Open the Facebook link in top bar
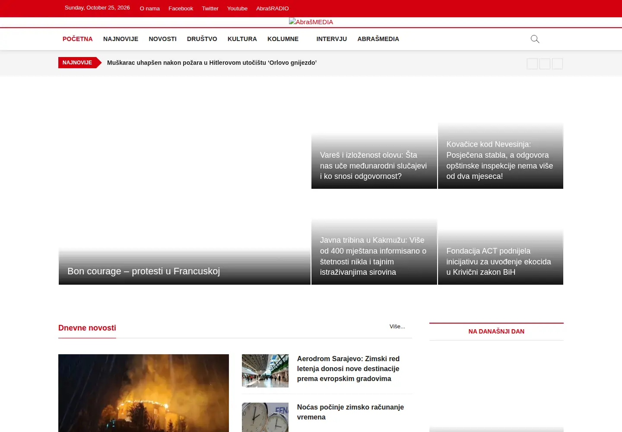 click(181, 9)
